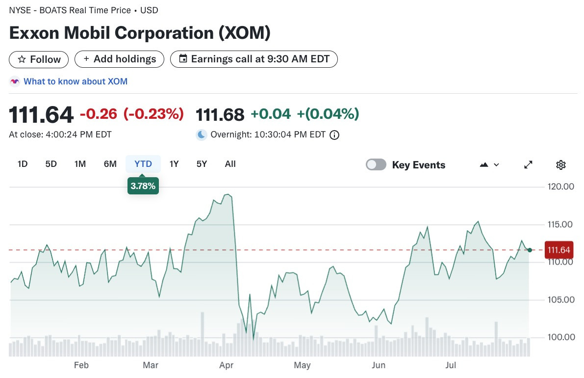Switch chart to 1M range
584x378 pixels.
(80, 164)
